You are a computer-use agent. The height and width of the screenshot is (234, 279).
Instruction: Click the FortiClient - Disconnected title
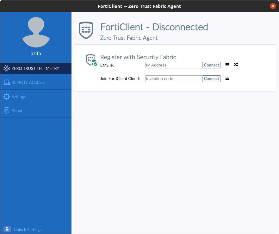click(x=154, y=27)
